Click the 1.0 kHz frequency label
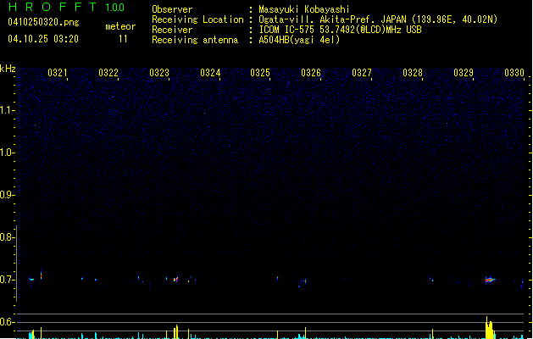533x339 pixels. (x=7, y=153)
